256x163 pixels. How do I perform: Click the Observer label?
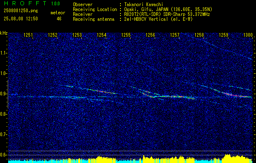tap(83, 4)
